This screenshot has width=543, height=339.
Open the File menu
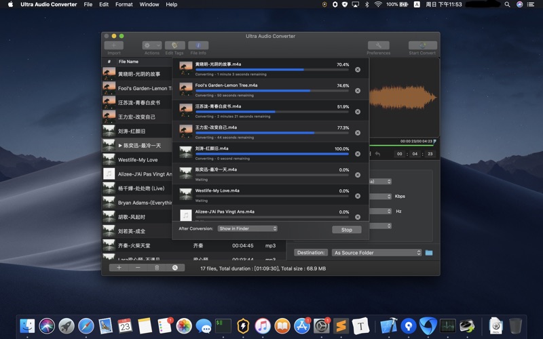pos(88,5)
